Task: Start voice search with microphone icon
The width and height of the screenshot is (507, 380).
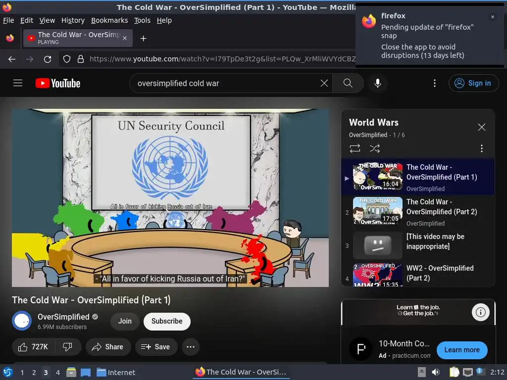Action: pyautogui.click(x=377, y=83)
